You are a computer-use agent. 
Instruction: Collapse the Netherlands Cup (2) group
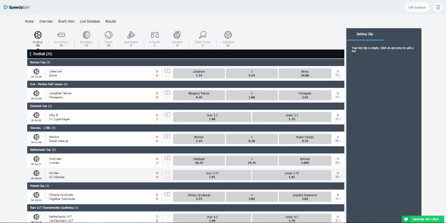[186, 149]
